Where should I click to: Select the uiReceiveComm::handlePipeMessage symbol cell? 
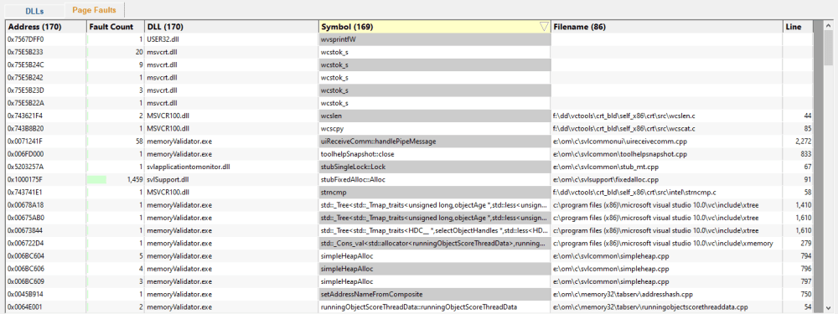click(434, 142)
